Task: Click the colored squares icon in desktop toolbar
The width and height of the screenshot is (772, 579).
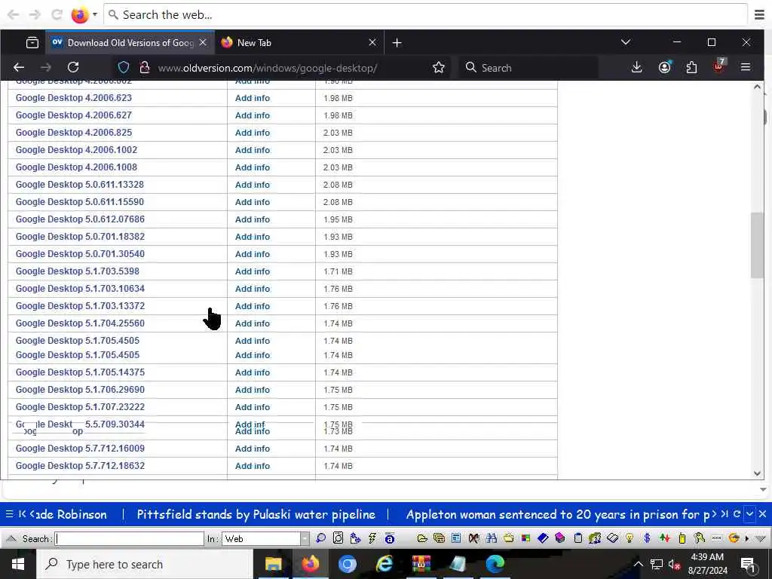Action: 525,538
